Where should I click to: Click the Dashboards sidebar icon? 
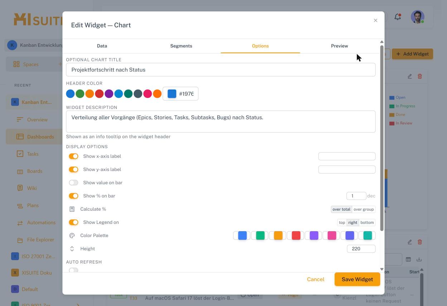click(x=20, y=137)
